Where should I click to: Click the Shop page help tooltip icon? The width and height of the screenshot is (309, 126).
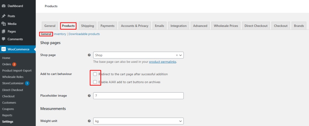point(89,55)
